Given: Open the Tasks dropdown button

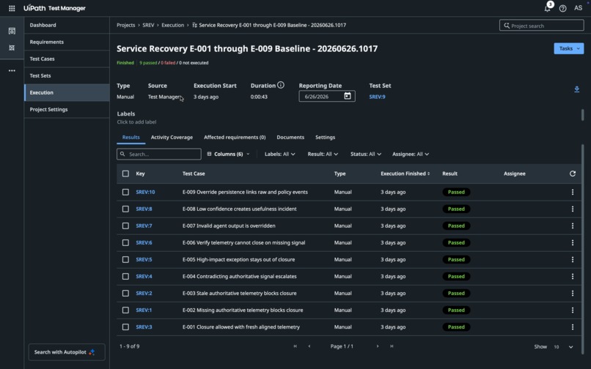Looking at the screenshot, I should [569, 48].
